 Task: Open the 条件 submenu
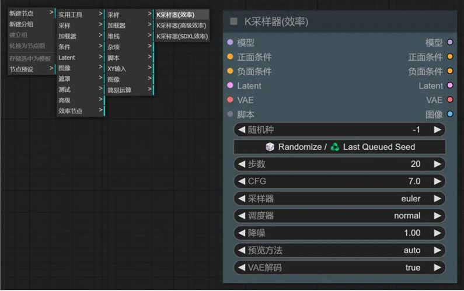click(x=81, y=47)
